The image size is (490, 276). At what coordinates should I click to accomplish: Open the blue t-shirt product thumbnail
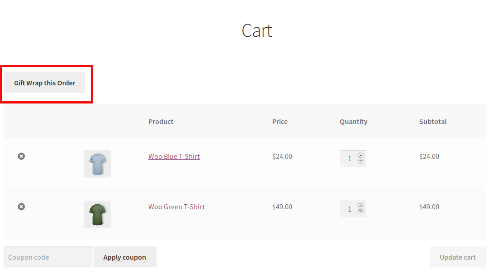coord(98,164)
